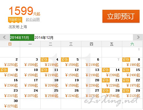Select the 紧张 tag on November 14
The image size is (143, 110).
106,70
